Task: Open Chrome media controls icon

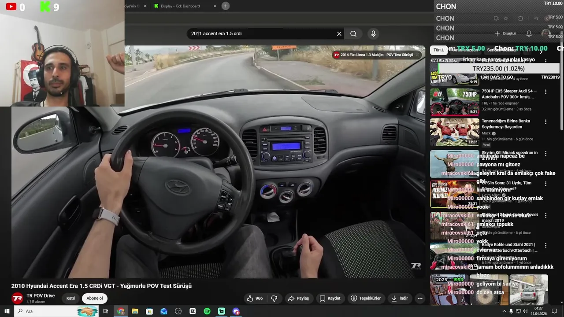Action: click(536, 18)
